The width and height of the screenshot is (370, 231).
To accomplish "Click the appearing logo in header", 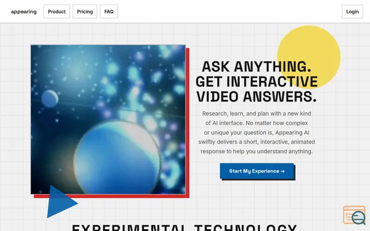I will click(x=24, y=12).
